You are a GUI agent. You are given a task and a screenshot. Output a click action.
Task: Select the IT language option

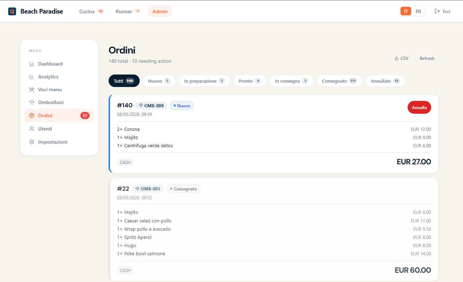406,11
